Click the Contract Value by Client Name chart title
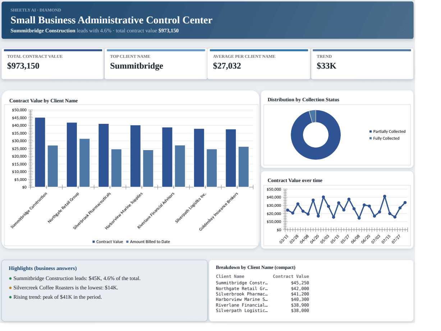The image size is (441, 331). pos(43,101)
